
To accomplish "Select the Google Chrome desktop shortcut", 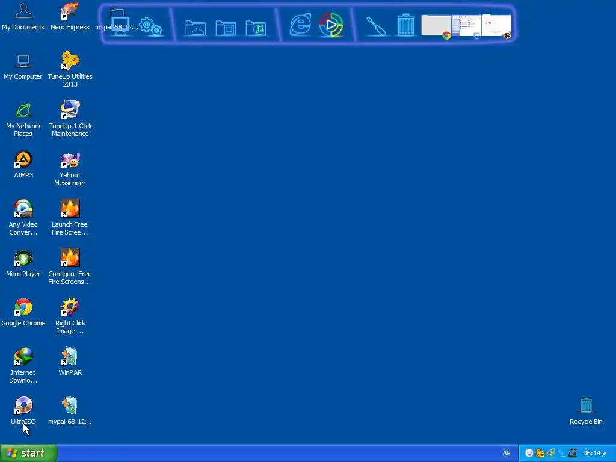I will (x=23, y=313).
